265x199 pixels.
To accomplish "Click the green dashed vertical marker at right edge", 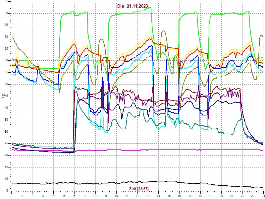I will coord(263,99).
